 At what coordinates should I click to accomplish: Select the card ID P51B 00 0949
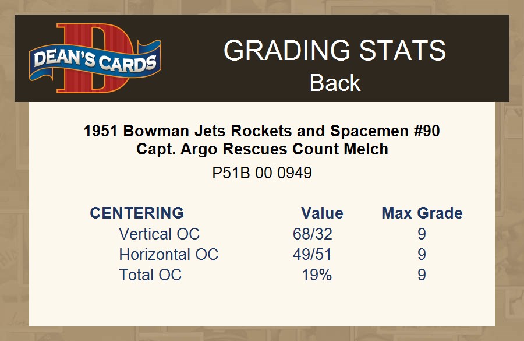262,173
